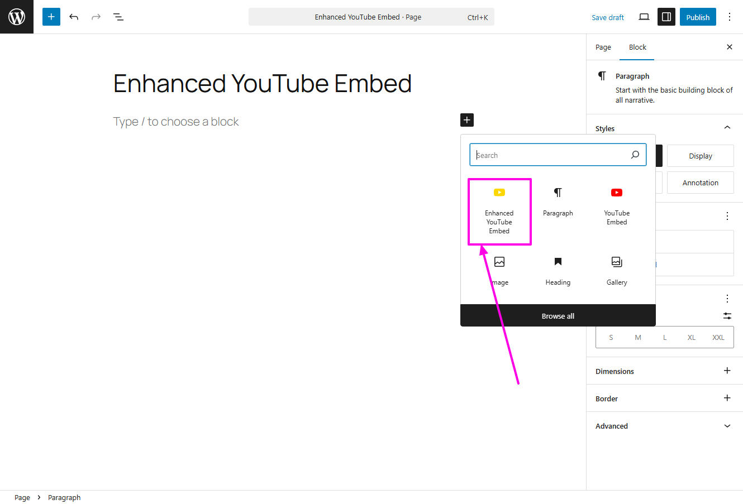The width and height of the screenshot is (743, 504).
Task: Add a Border option
Action: click(x=727, y=398)
